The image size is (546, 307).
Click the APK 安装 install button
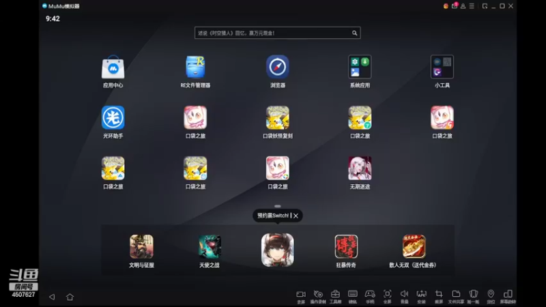[x=421, y=297]
